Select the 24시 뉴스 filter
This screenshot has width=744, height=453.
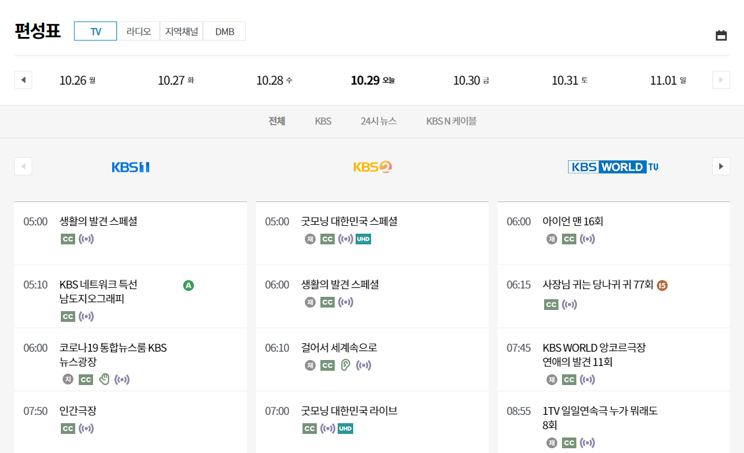[378, 121]
